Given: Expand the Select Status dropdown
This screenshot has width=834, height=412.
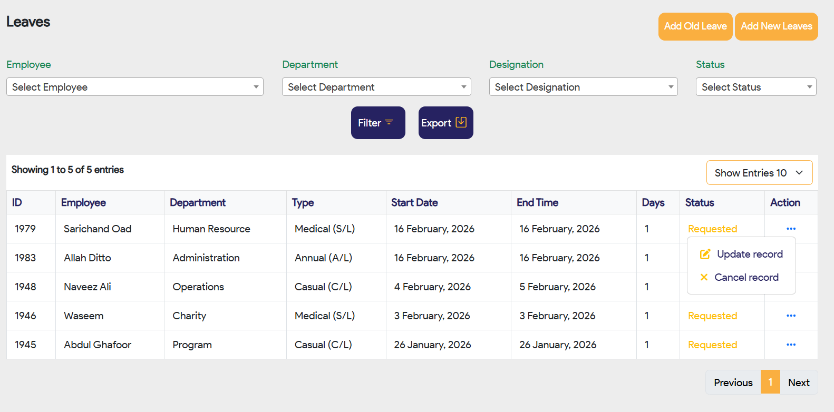Looking at the screenshot, I should tap(755, 87).
